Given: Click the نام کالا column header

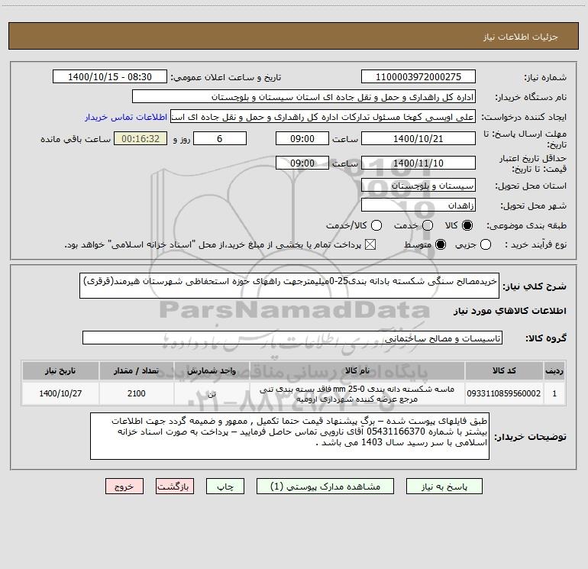Looking at the screenshot, I should pos(357,371).
